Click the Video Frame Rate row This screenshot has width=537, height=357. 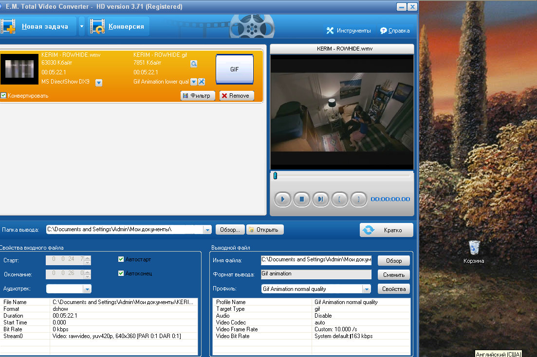pyautogui.click(x=311, y=329)
